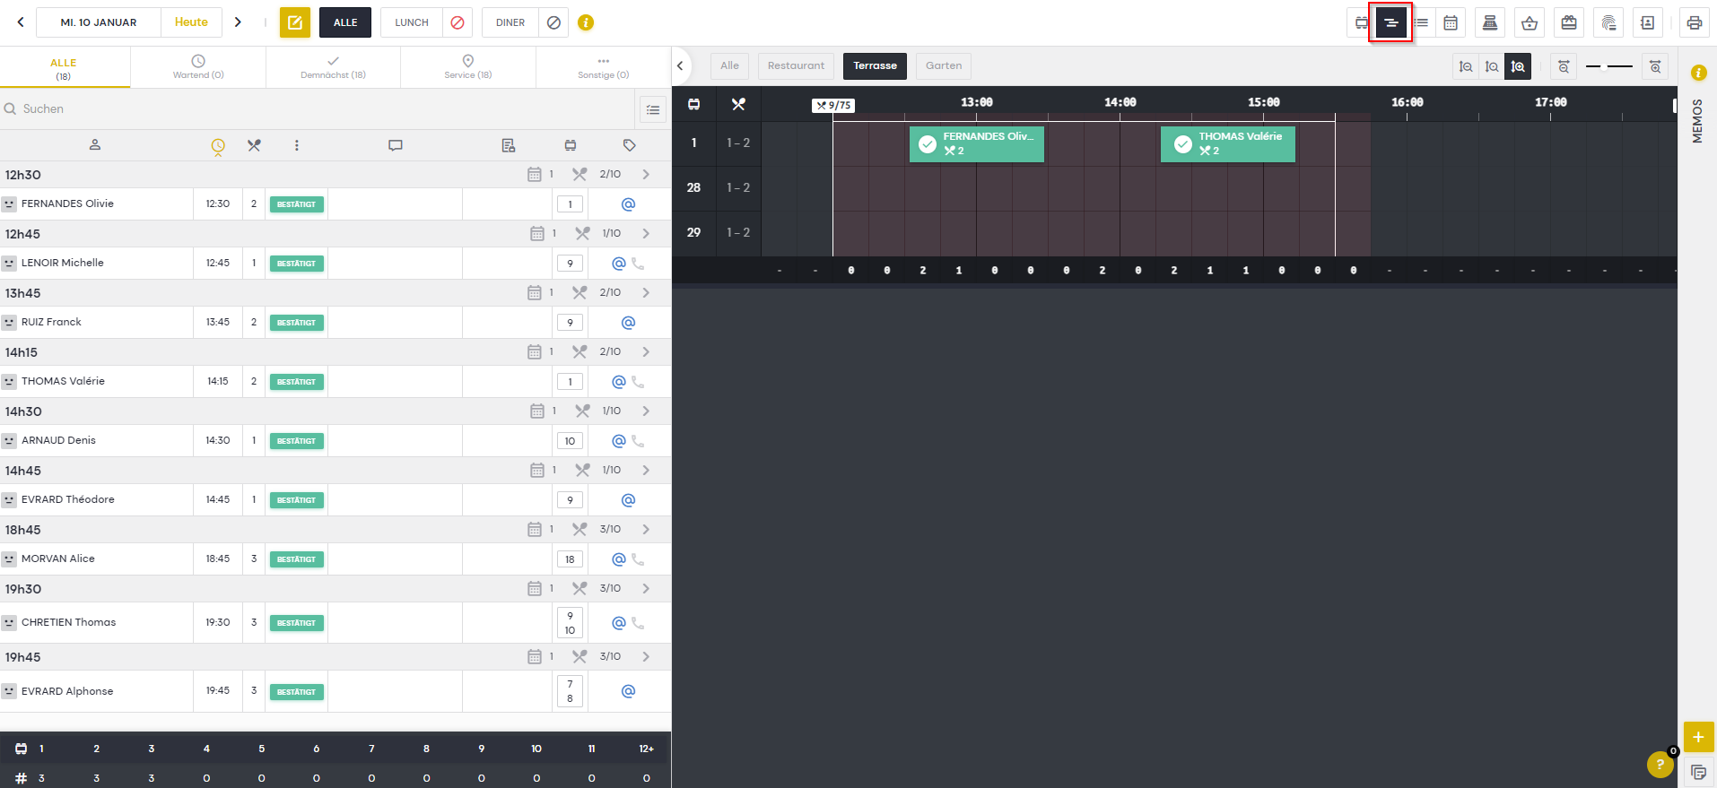Click the comment bubble column header icon
The image size is (1717, 788).
coord(396,144)
